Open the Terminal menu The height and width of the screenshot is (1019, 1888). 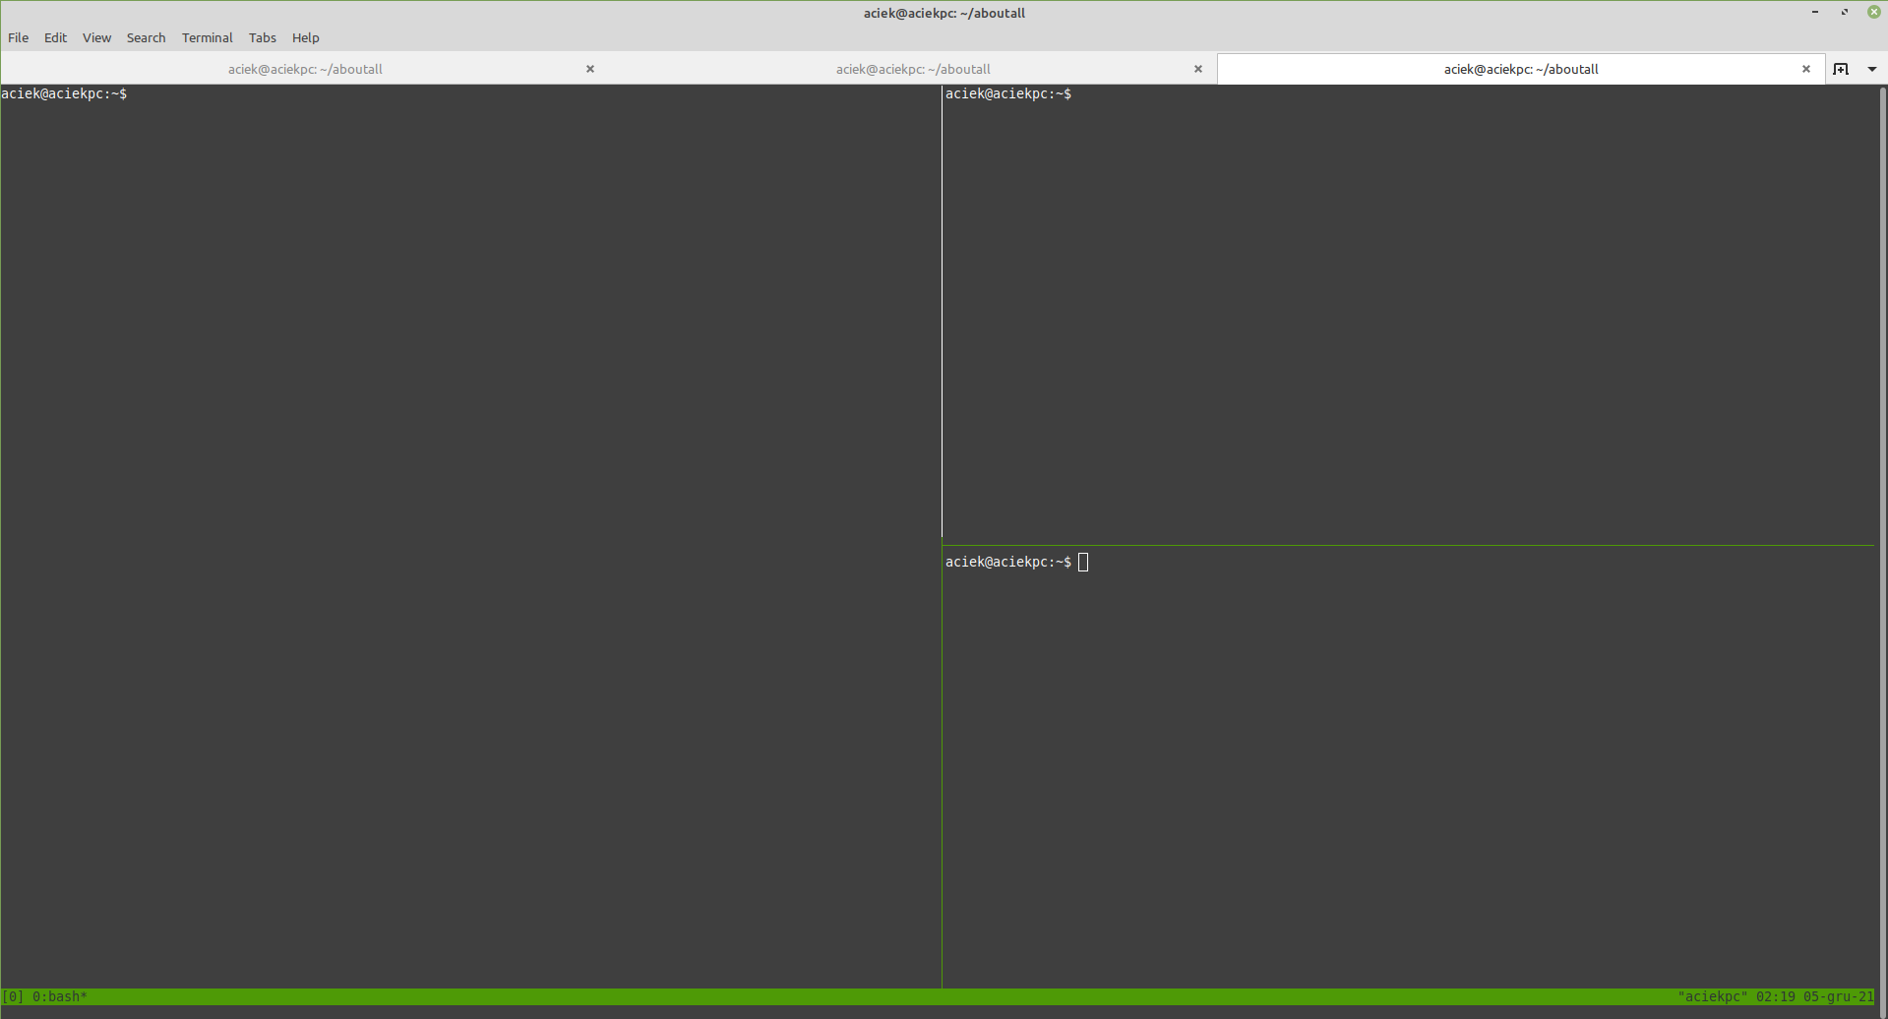click(207, 37)
